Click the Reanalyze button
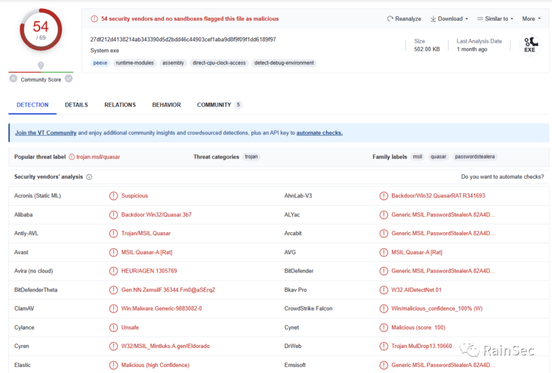The height and width of the screenshot is (373, 552). [x=404, y=18]
